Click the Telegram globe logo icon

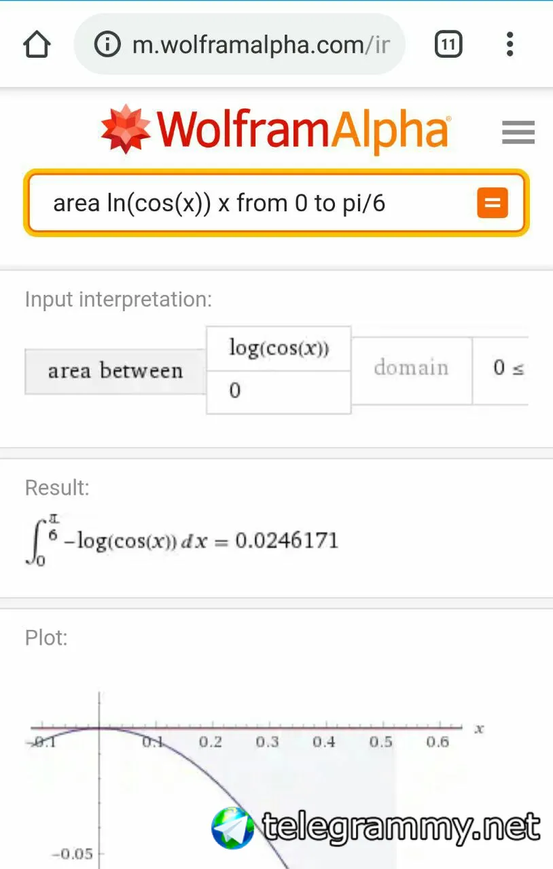(233, 828)
